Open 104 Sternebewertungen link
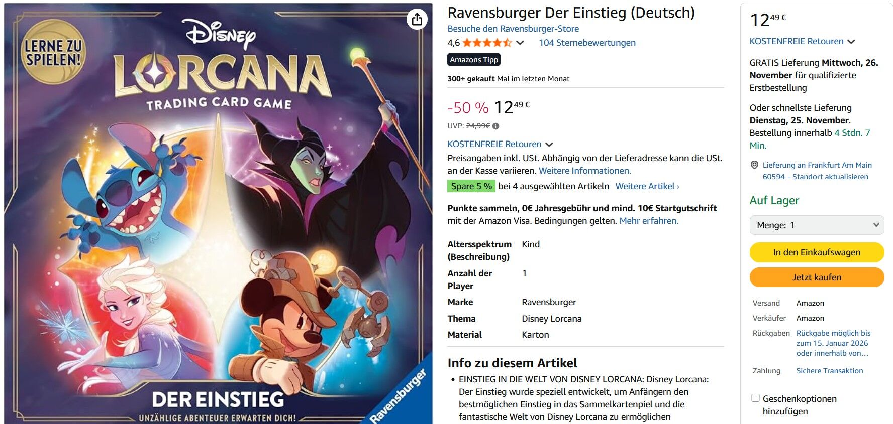 pyautogui.click(x=587, y=43)
